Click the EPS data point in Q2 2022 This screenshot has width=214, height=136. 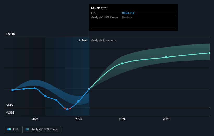click(x=45, y=96)
